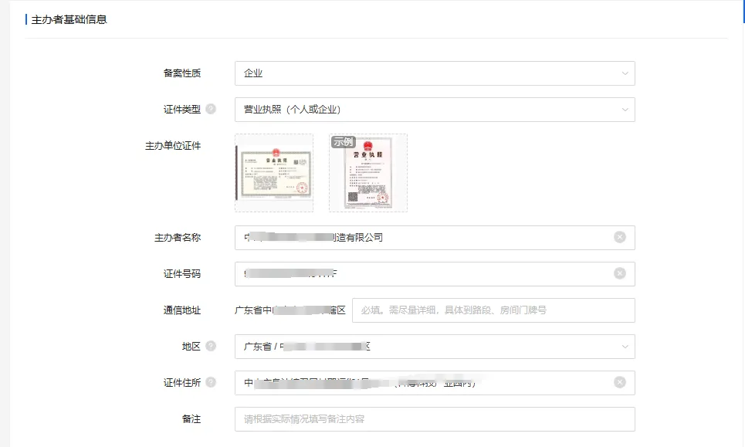Click the 主办者基础信息 section heading
This screenshot has height=447, width=745.
pyautogui.click(x=69, y=19)
